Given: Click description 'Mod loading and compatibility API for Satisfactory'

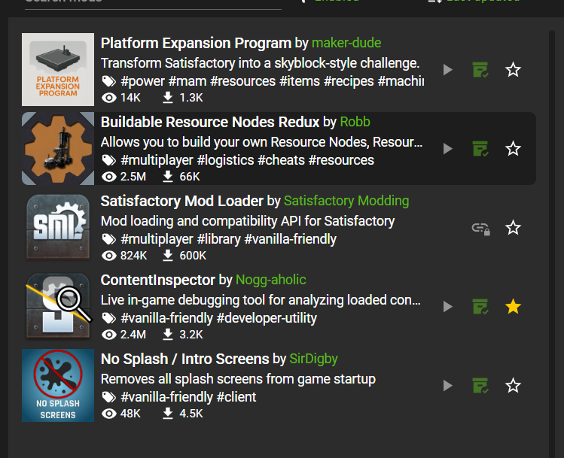Looking at the screenshot, I should (x=248, y=221).
